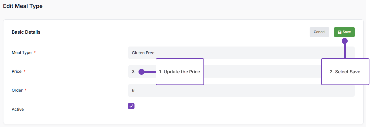Click the red asterisk beside Order
The width and height of the screenshot is (370, 127).
click(26, 90)
